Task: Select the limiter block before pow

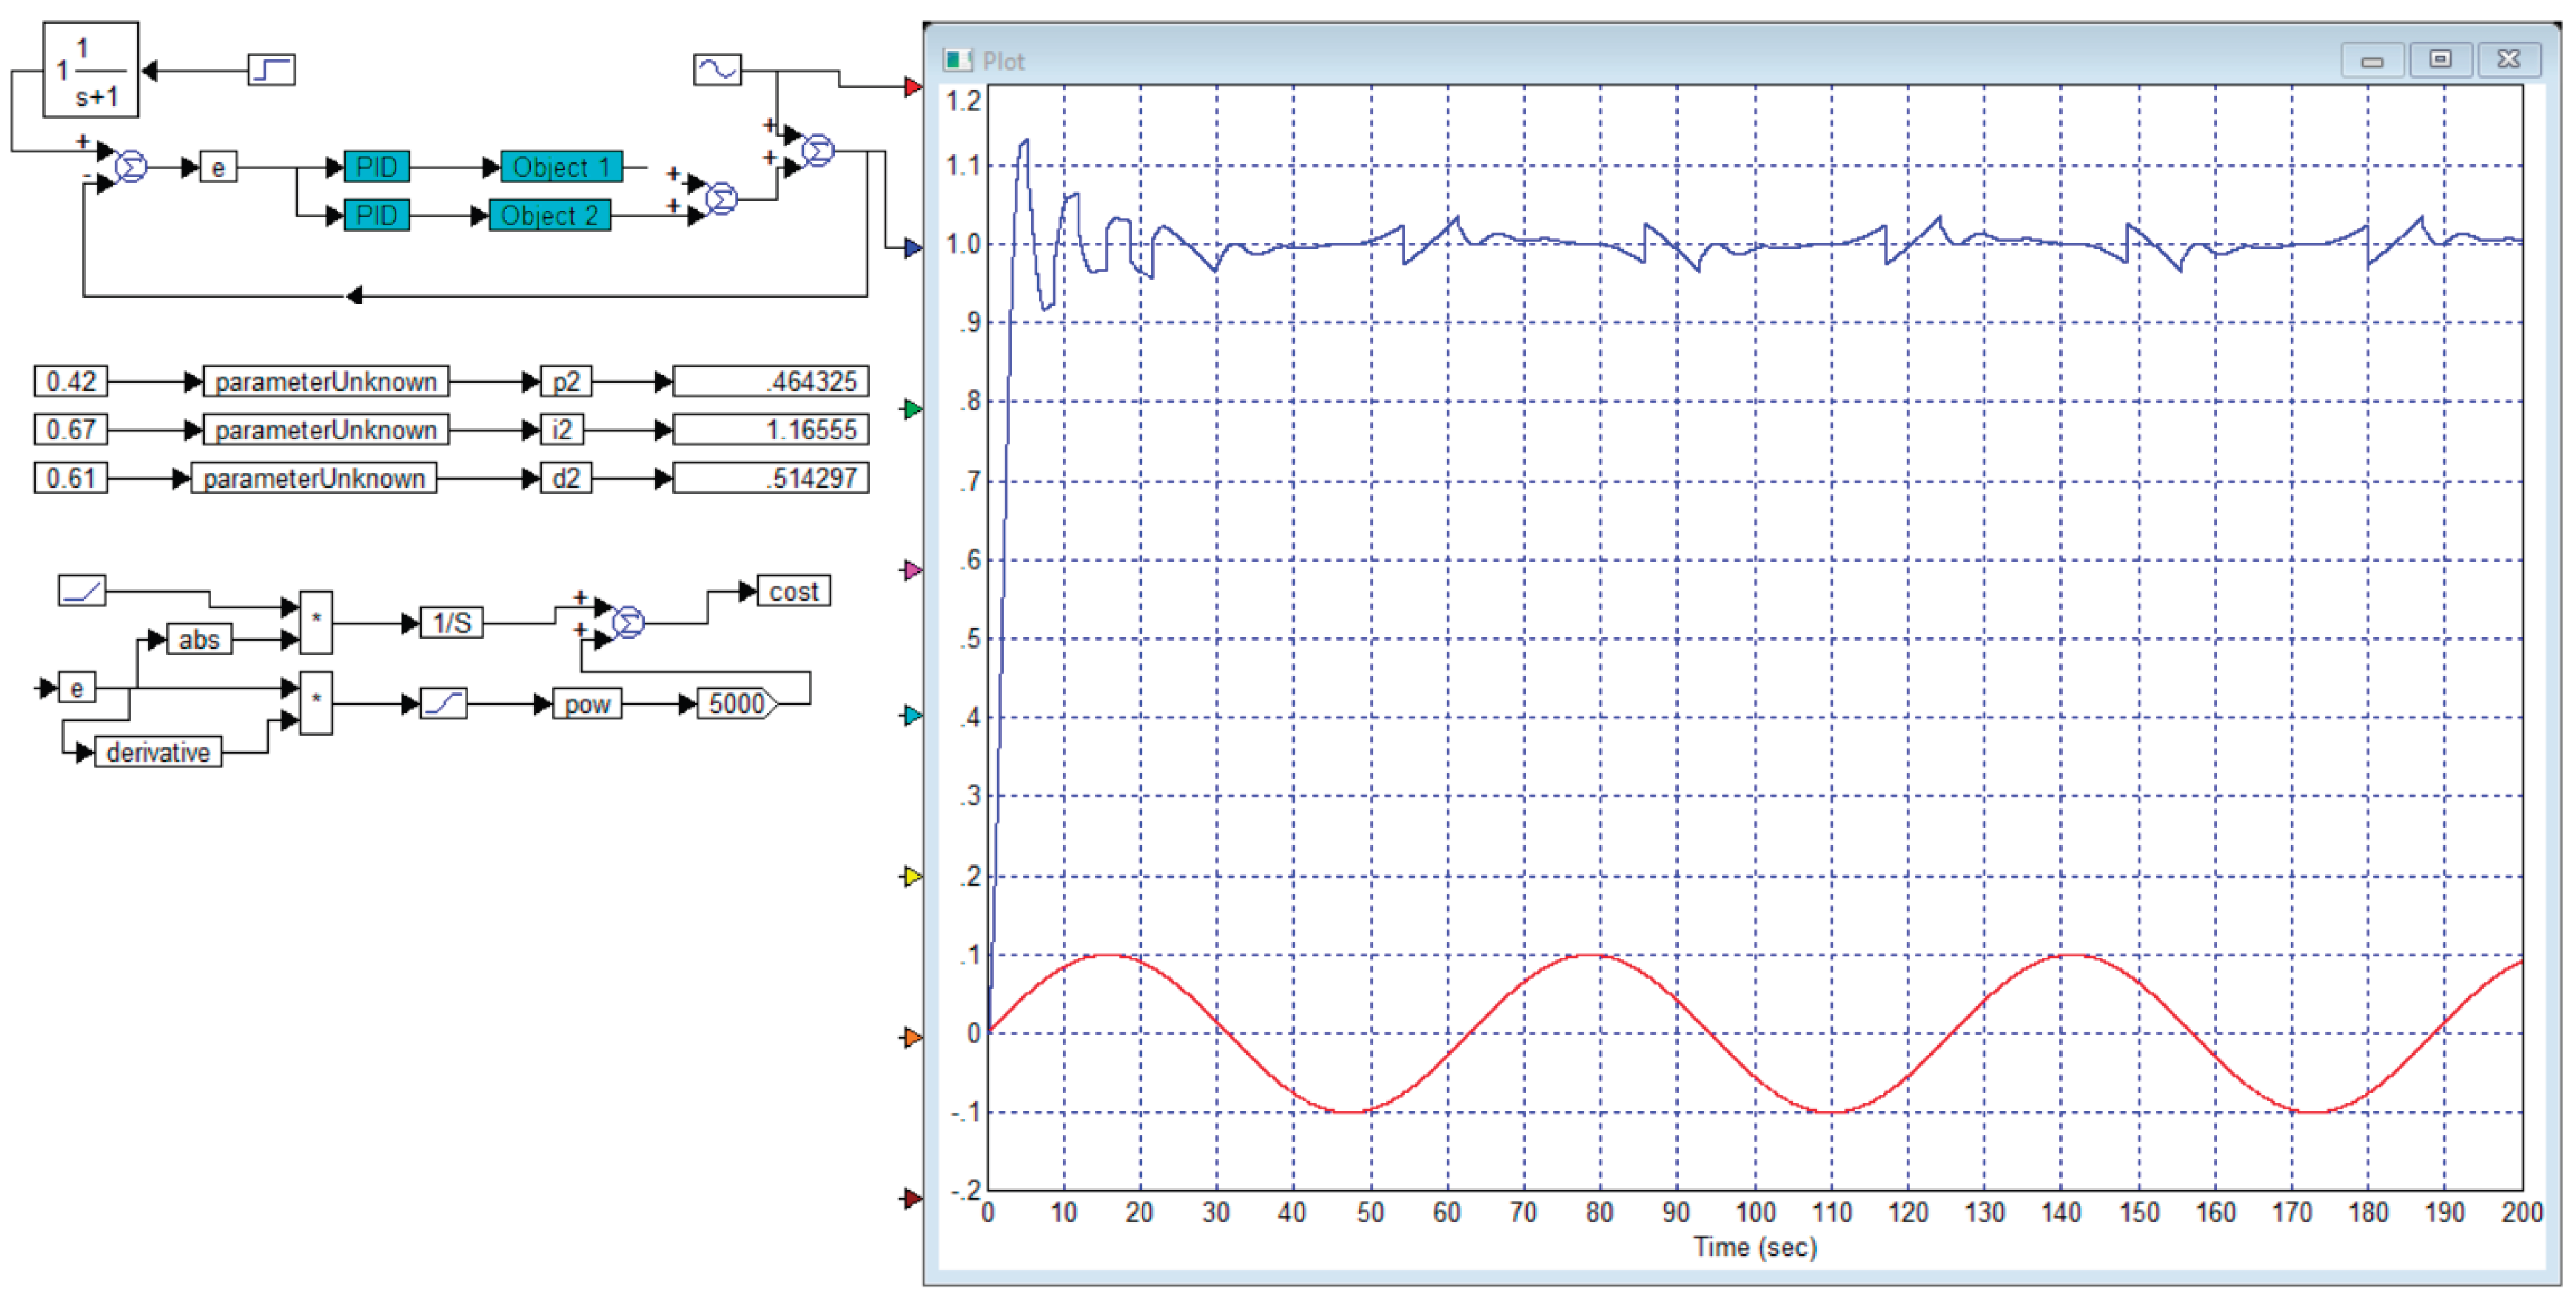Action: coord(443,704)
